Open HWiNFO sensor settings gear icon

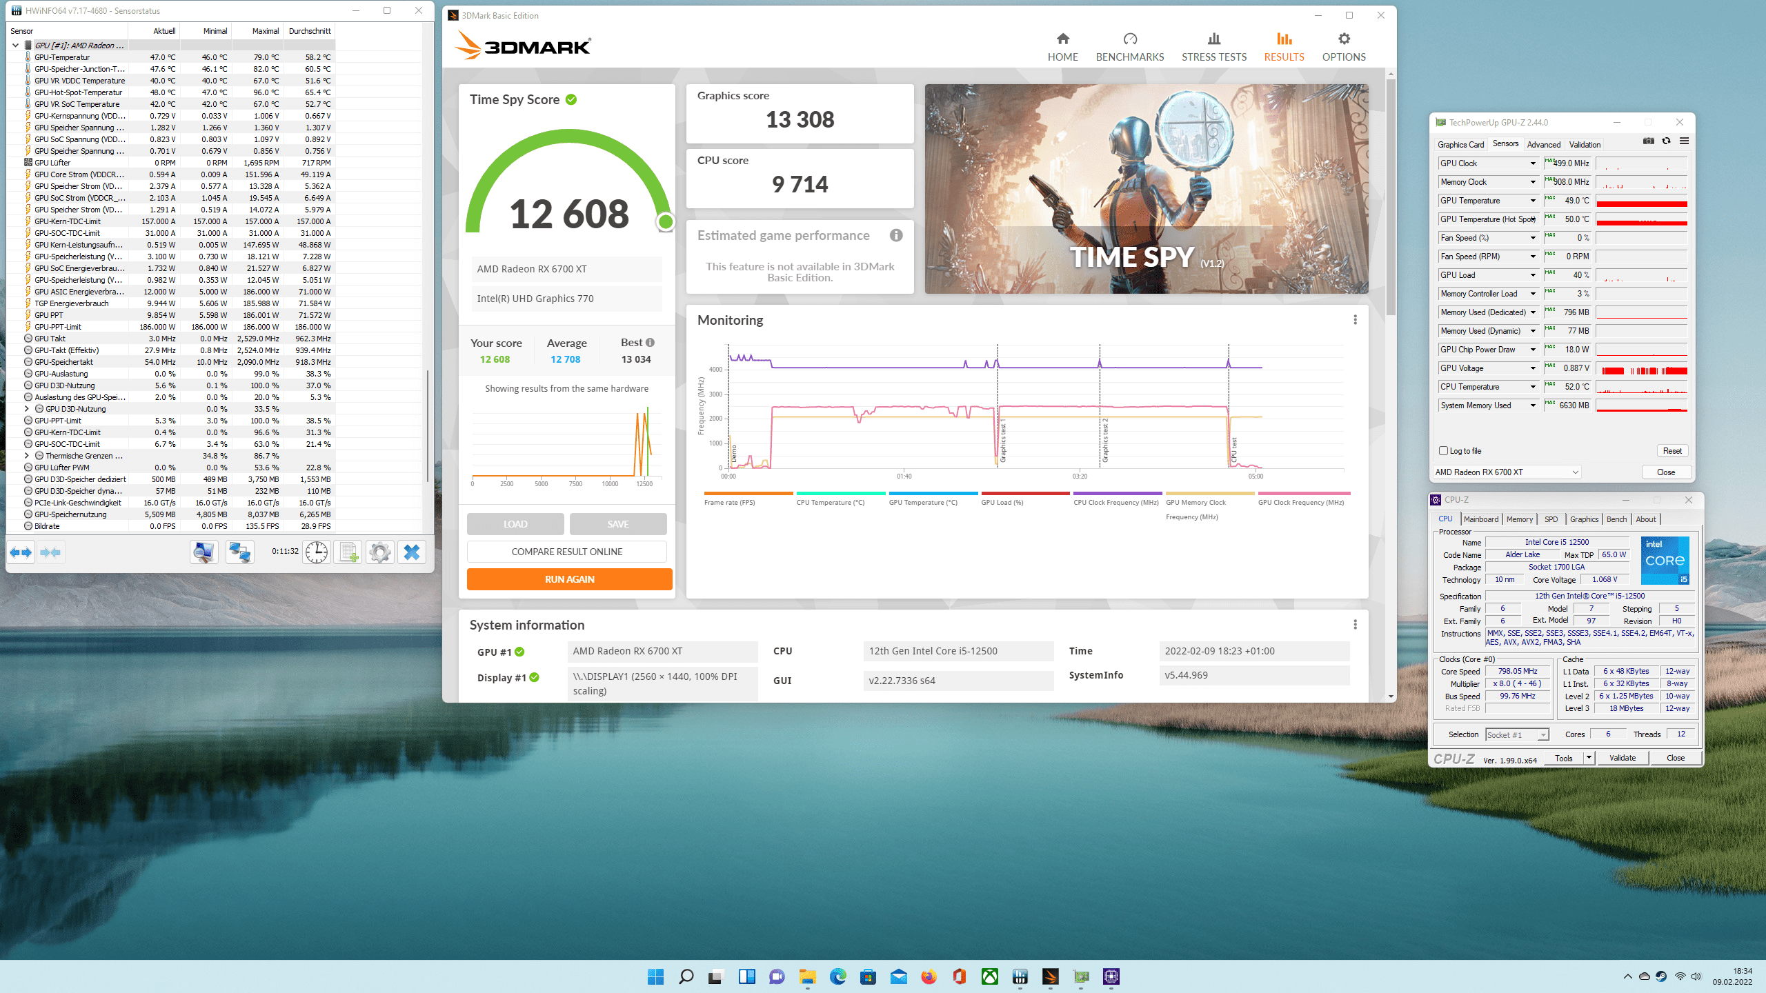click(380, 552)
